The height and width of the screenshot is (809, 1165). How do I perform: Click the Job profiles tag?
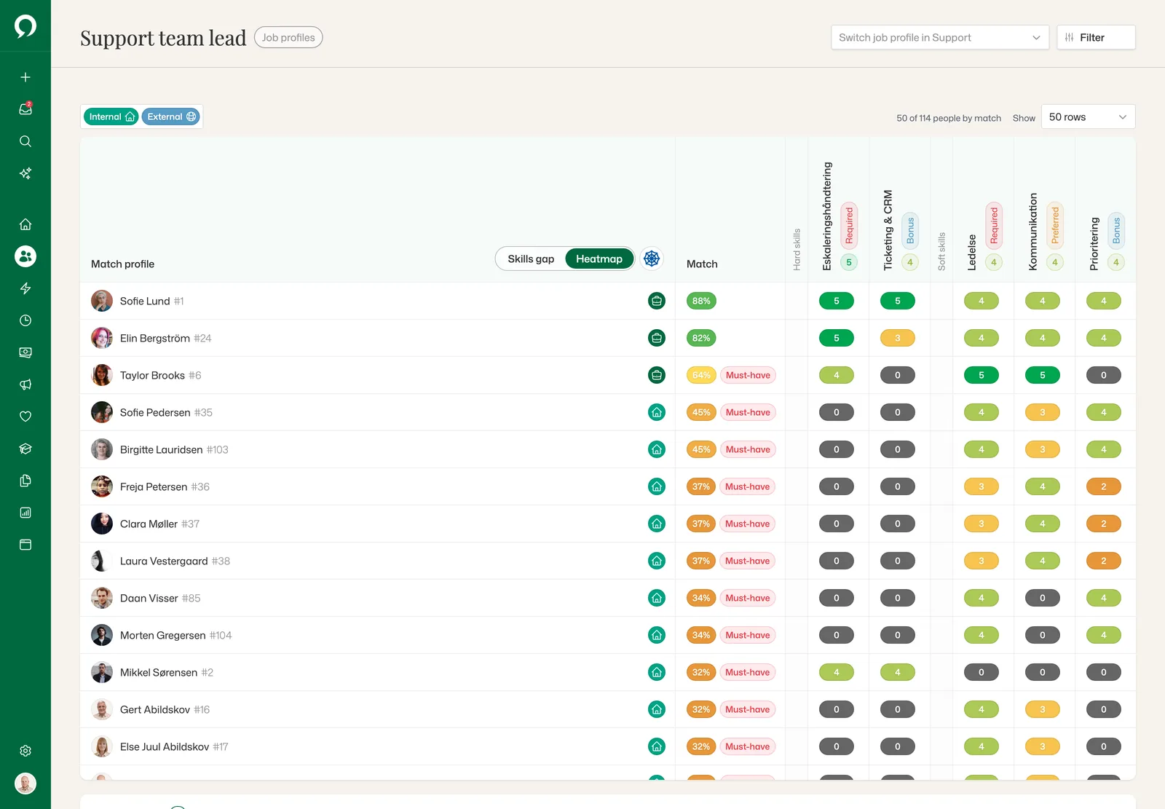(288, 37)
